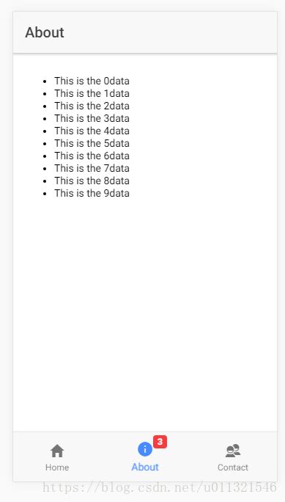Click the About page header title
Screen dimensions: 285x502
point(45,32)
